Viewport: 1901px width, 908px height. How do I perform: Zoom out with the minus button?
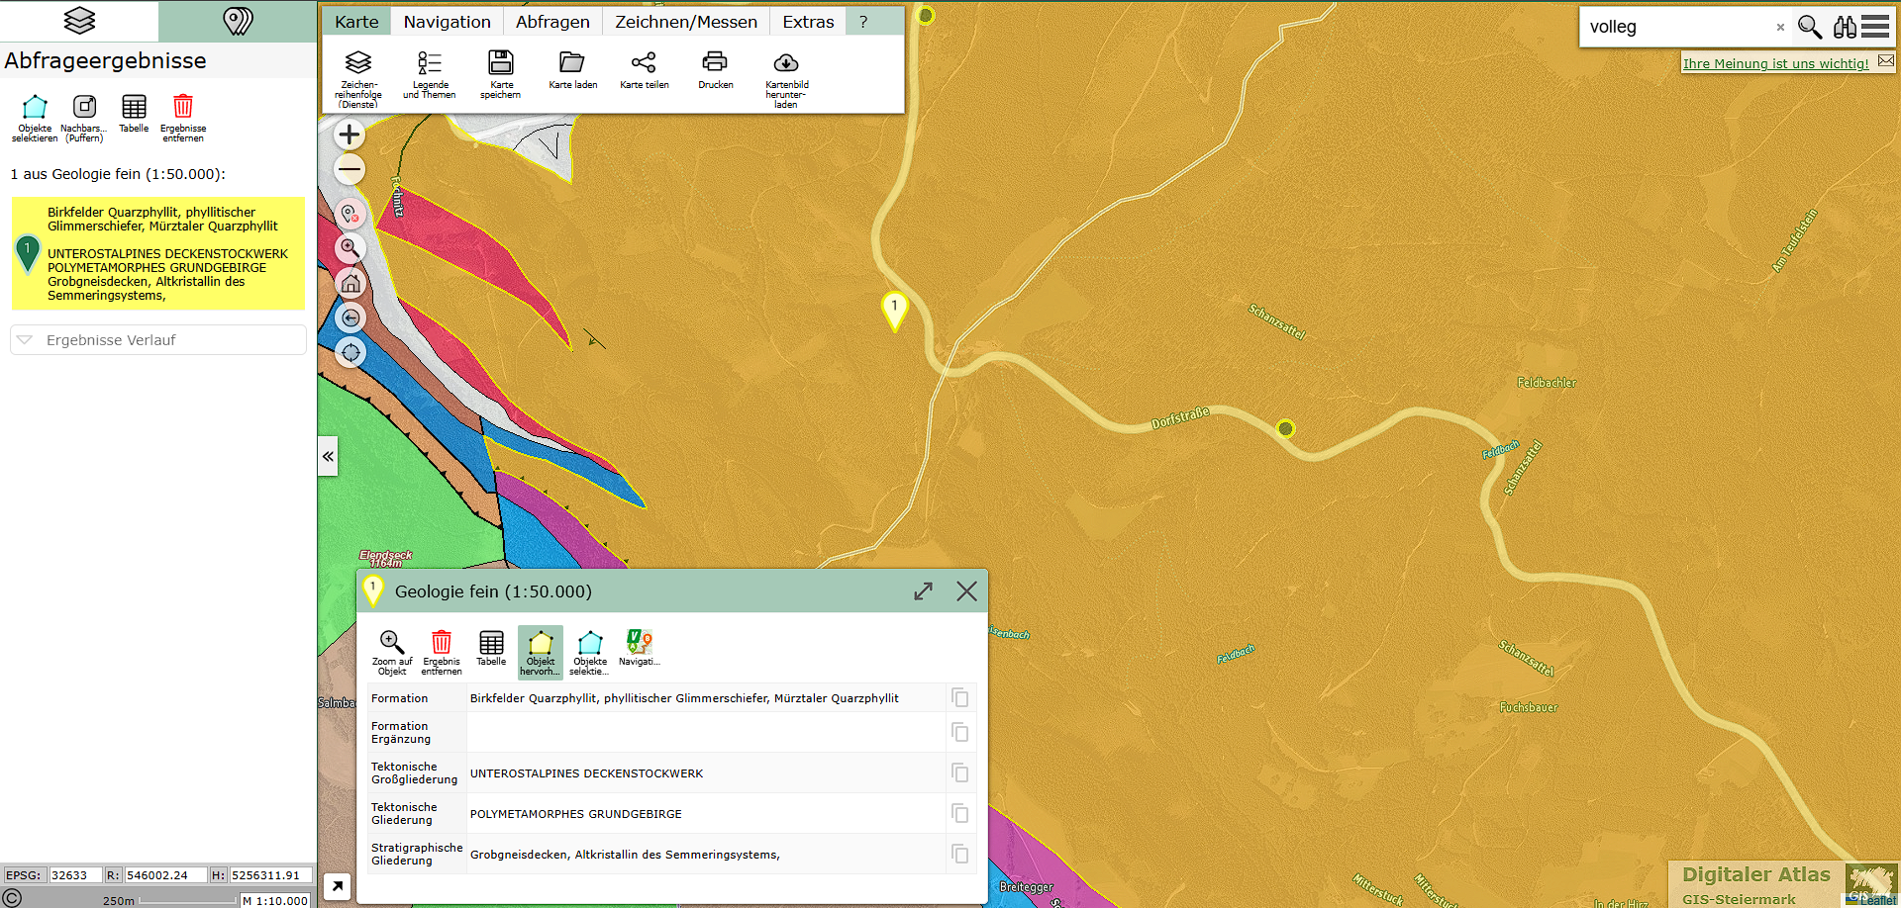click(x=350, y=169)
